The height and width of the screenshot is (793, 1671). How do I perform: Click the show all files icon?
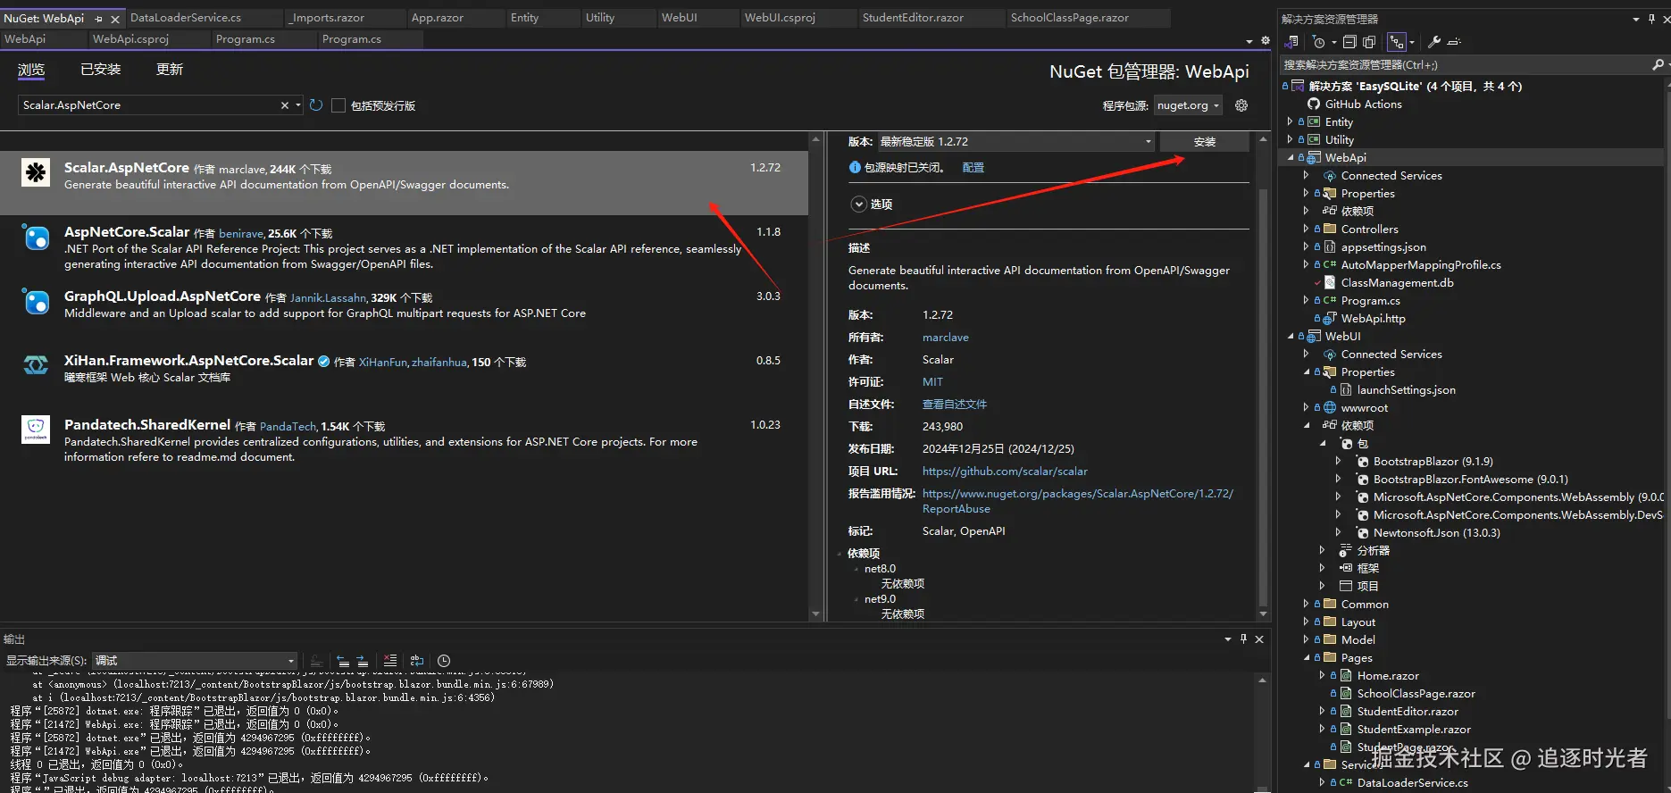(1369, 42)
